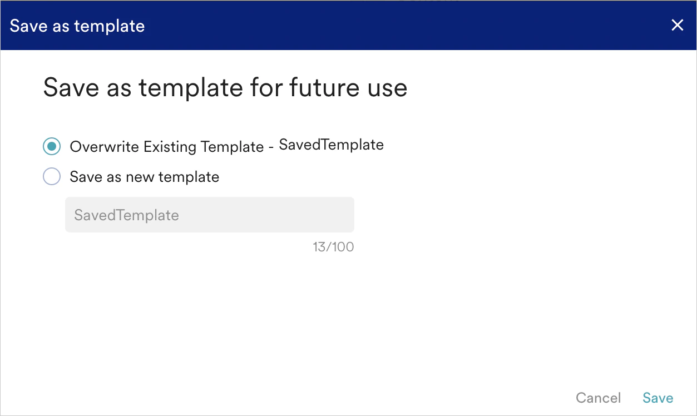
Task: Close the Save as template dialog
Action: point(677,25)
